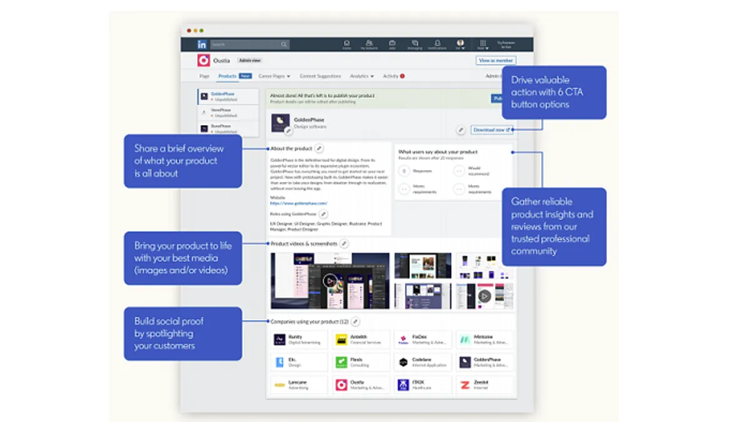Viewport: 750px width, 422px height.
Task: Select GoldenPhase in the product list
Action: tap(228, 96)
